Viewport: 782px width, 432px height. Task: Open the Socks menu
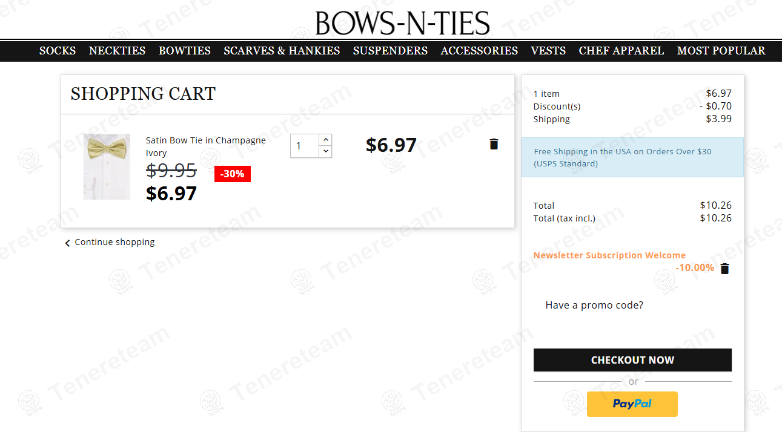(x=58, y=51)
